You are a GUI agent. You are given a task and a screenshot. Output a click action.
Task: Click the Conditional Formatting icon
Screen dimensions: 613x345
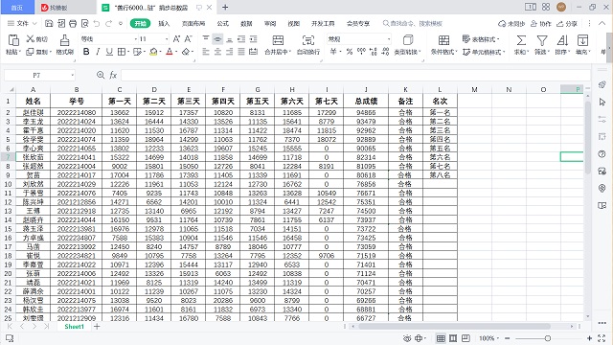443,40
